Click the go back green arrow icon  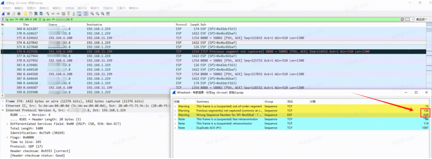click(x=53, y=13)
